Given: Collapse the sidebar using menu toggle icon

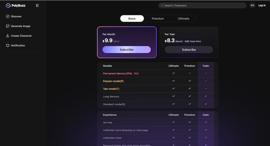Looking at the screenshot, I should [x=37, y=5].
